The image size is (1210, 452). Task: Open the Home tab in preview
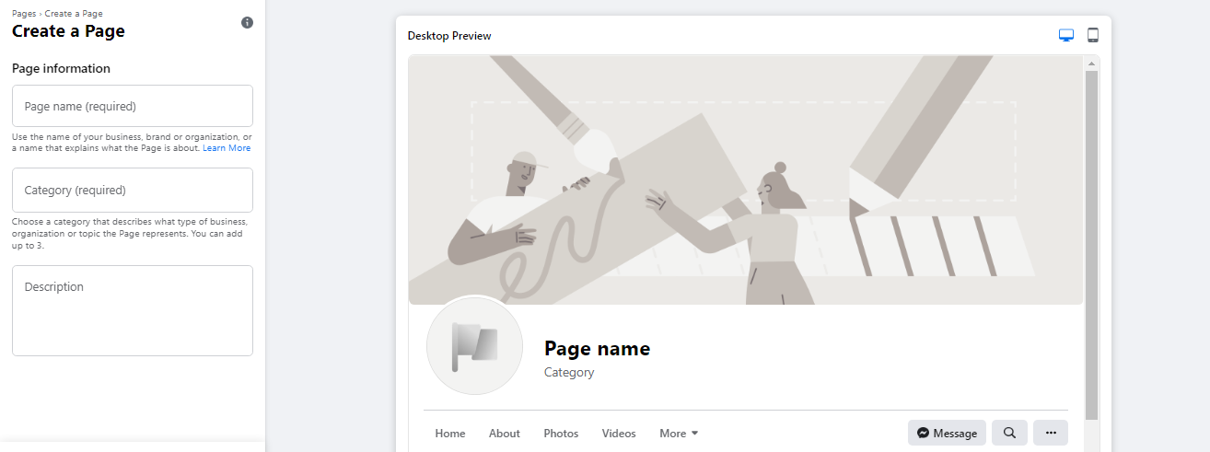(x=450, y=434)
